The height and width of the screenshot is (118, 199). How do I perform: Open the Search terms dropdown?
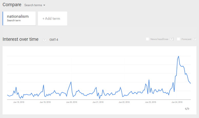pyautogui.click(x=35, y=5)
